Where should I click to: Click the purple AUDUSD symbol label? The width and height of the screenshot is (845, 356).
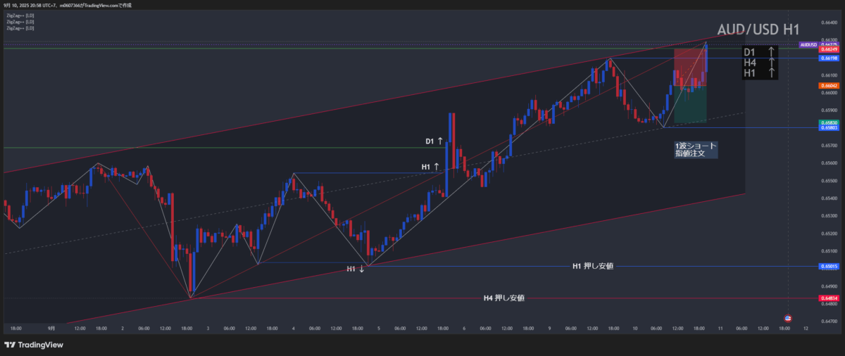(x=808, y=44)
